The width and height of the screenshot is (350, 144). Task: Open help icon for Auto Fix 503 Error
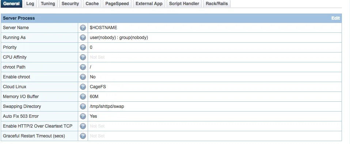(83, 116)
